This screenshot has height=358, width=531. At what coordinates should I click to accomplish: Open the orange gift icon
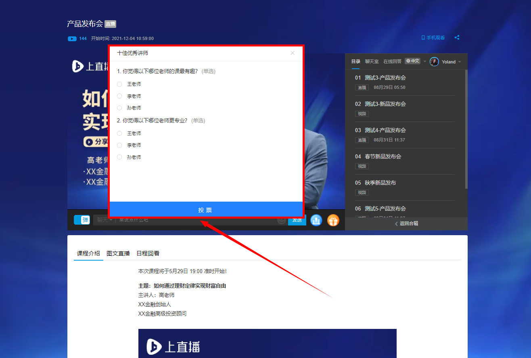click(333, 220)
